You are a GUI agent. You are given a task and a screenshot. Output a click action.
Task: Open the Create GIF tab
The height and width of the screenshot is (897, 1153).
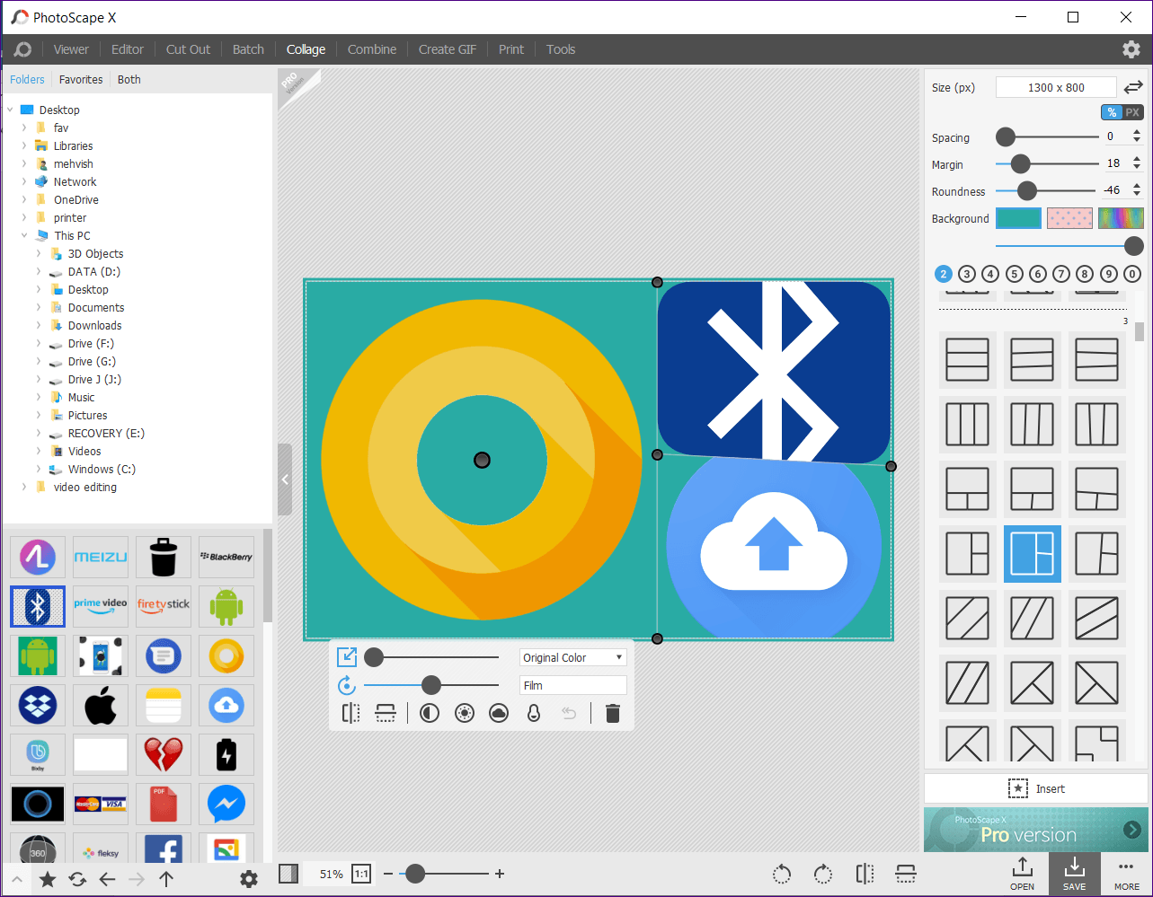coord(448,49)
